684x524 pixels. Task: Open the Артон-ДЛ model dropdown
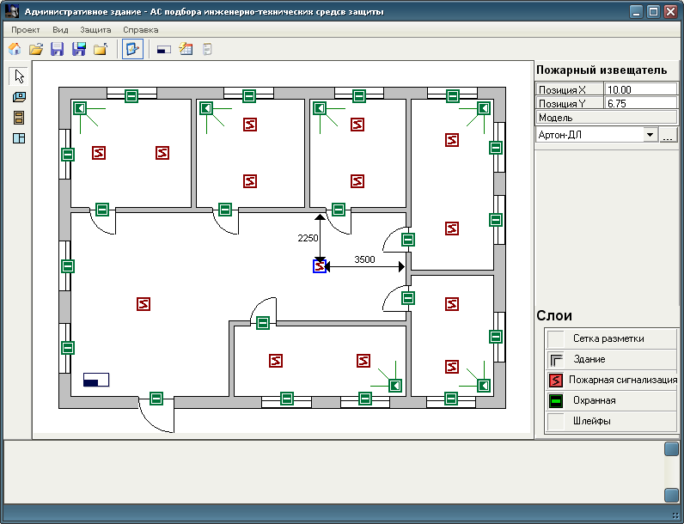[650, 135]
